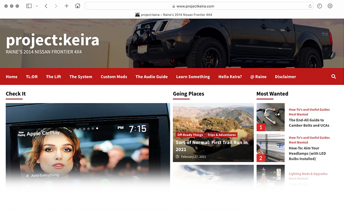Viewport: 344px width, 210px height.
Task: Open a new tab with the plus icon
Action: tap(67, 6)
